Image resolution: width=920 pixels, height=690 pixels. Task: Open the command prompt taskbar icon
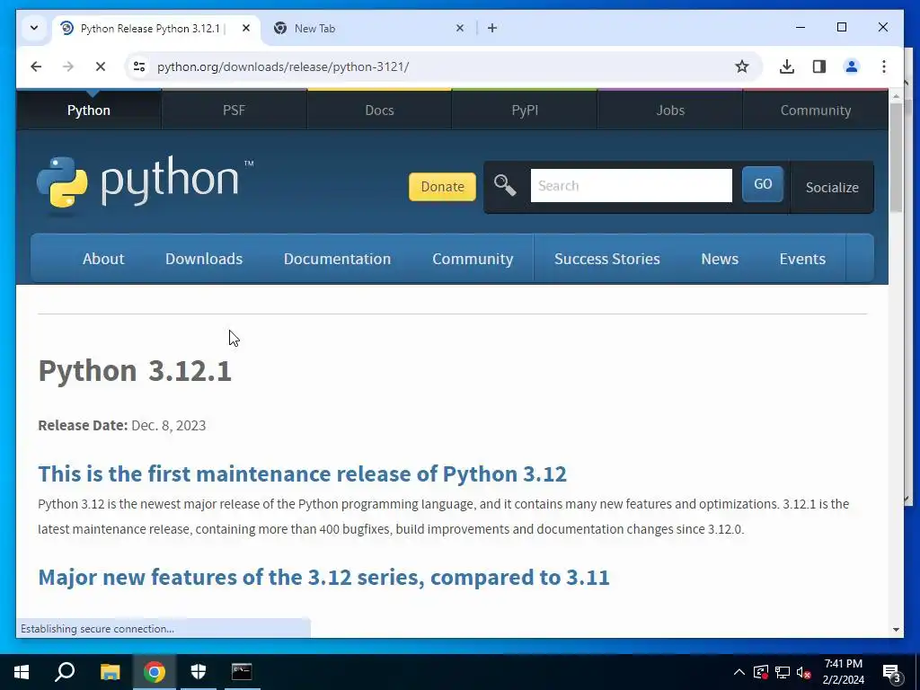(x=242, y=672)
